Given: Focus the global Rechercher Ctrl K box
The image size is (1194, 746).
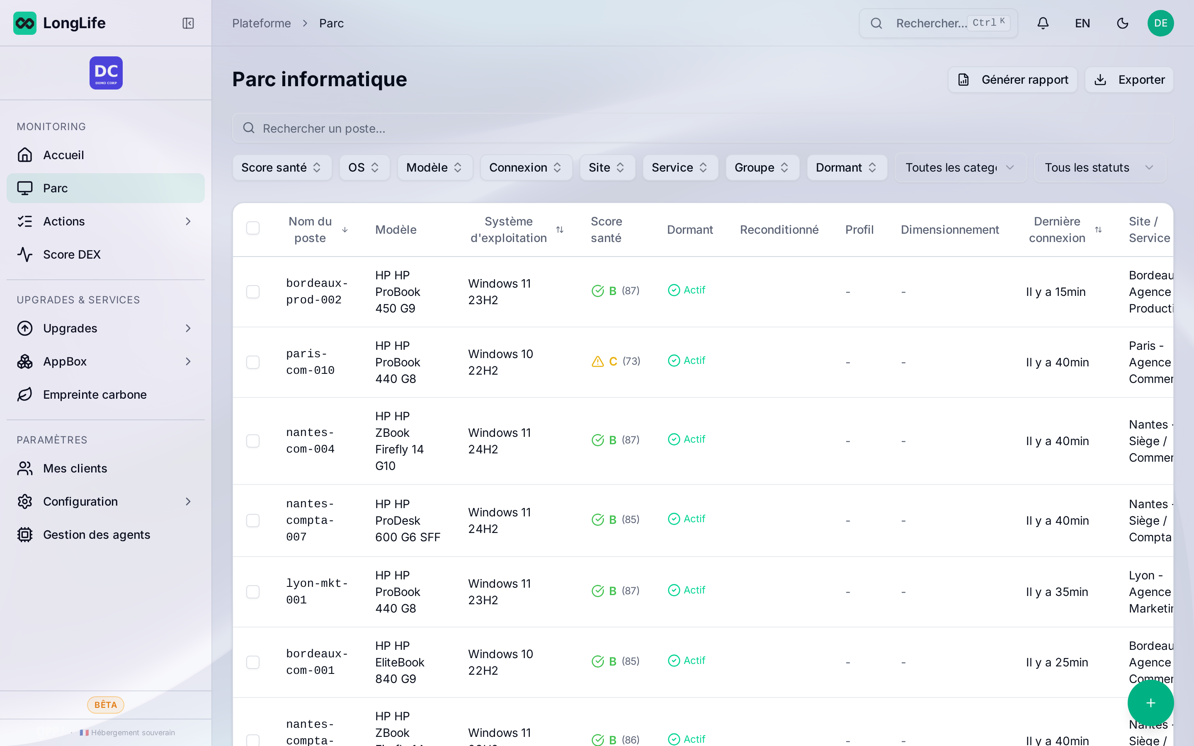Looking at the screenshot, I should pos(939,23).
